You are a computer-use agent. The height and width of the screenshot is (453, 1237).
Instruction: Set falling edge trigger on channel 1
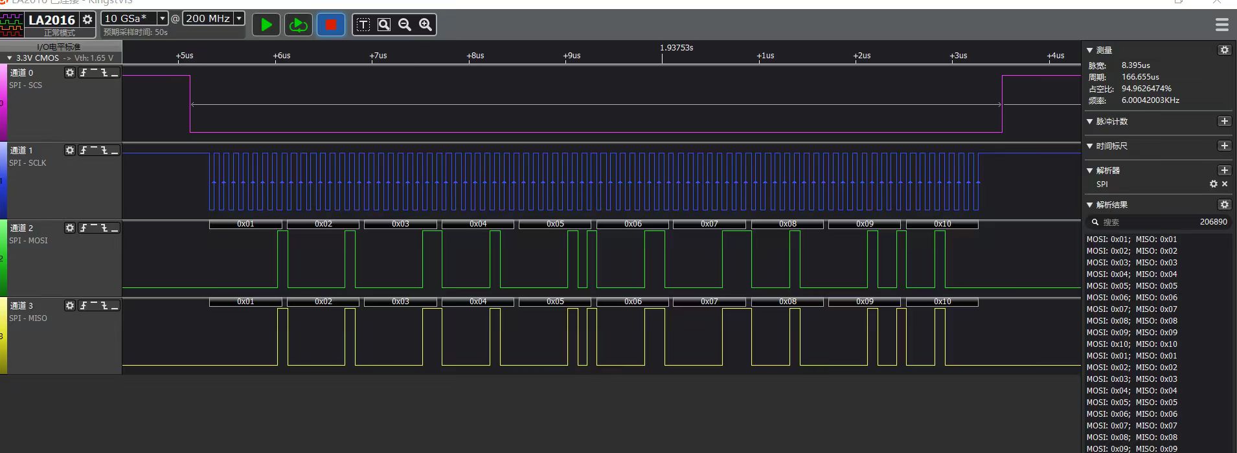click(104, 150)
